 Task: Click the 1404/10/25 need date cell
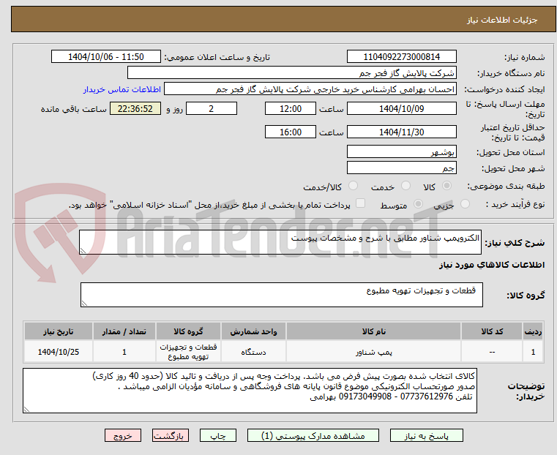coord(59,352)
